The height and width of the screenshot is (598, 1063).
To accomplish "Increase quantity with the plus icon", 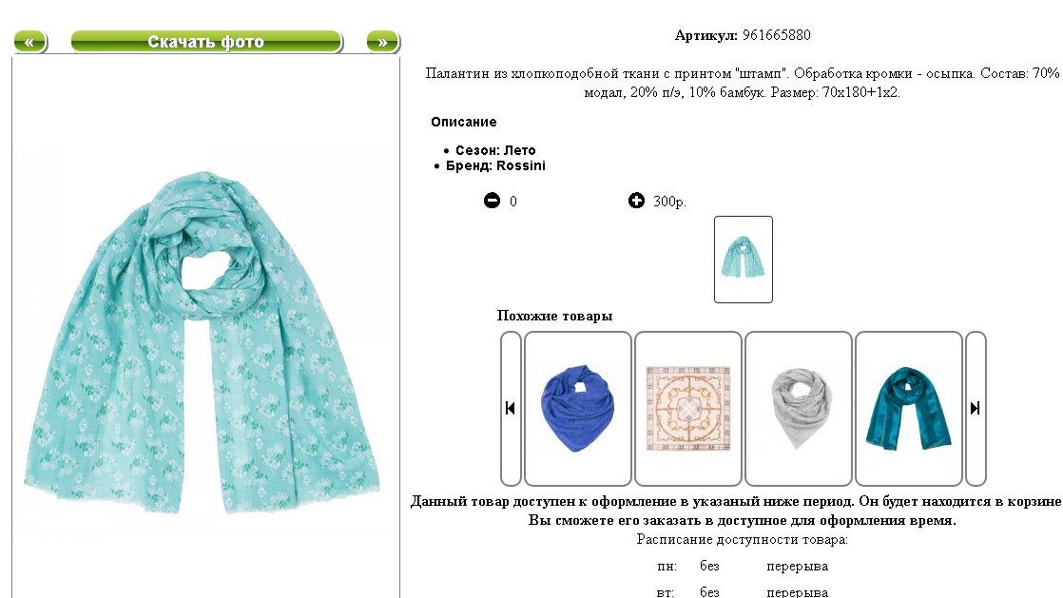I will coord(636,200).
